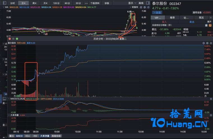
Task: Select the 周K period tab
Action: click(x=34, y=3)
